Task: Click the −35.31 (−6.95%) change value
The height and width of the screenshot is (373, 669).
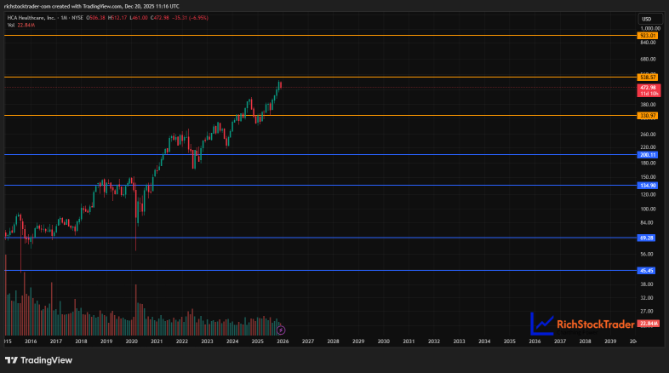Action: pos(191,18)
